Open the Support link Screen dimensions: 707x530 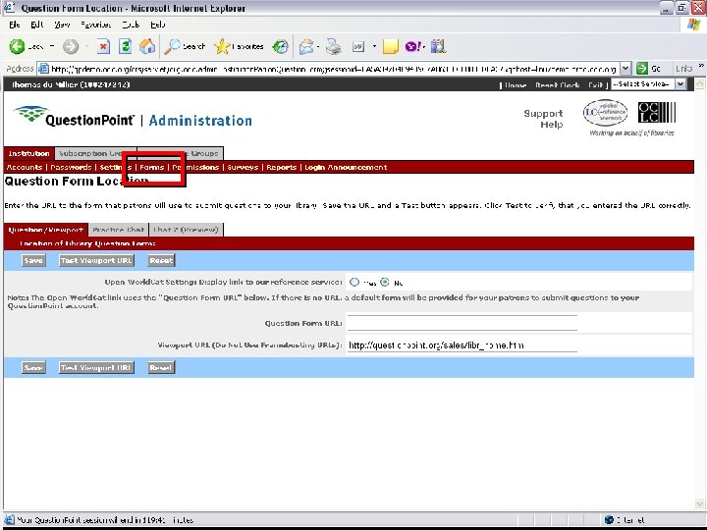[543, 114]
